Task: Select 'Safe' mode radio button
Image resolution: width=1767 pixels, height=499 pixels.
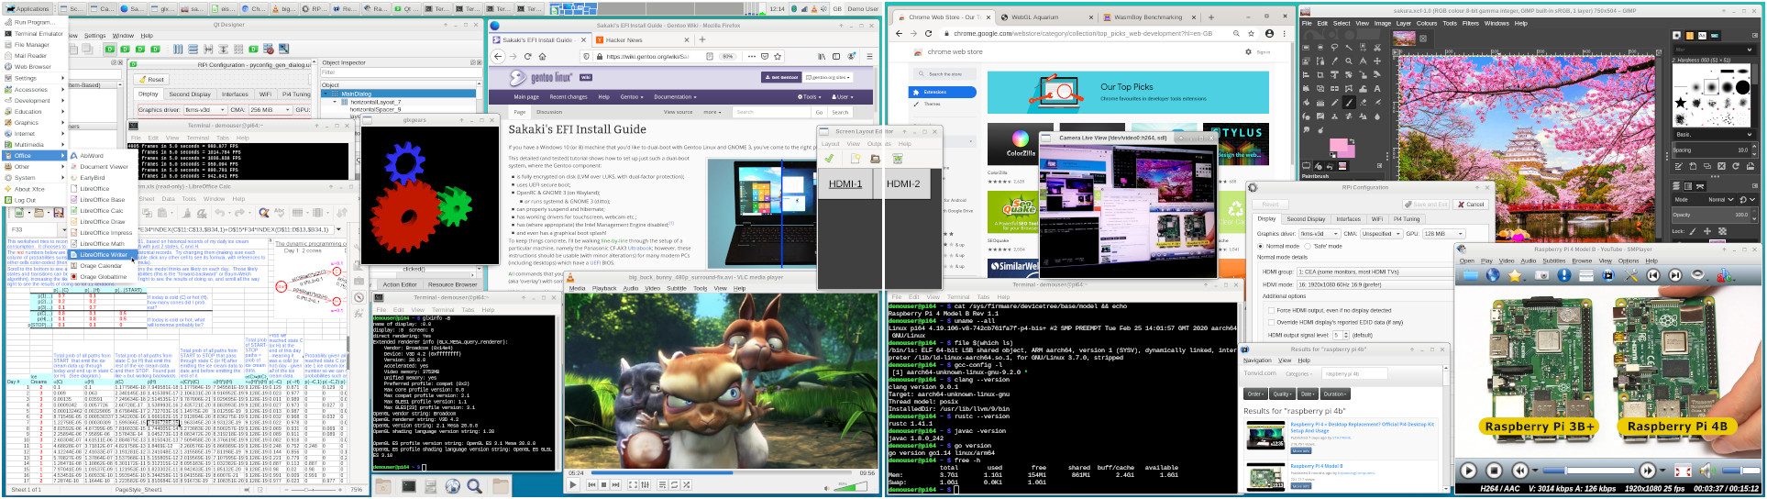Action: [x=1308, y=246]
